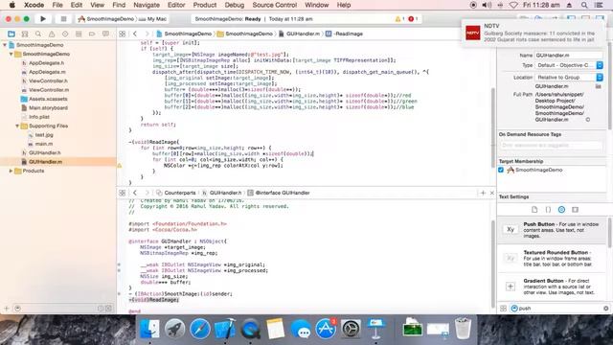Open the Symbol navigator
Image resolution: width=613 pixels, height=345 pixels.
25,34
